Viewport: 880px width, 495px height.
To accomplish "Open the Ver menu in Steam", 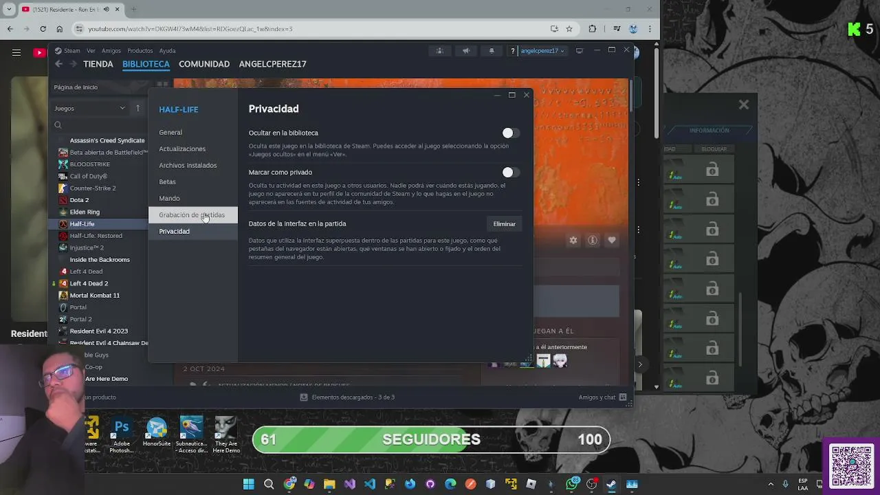I will [91, 51].
